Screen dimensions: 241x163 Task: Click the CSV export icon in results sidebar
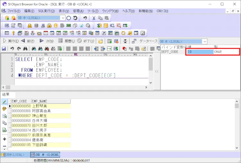[x=4, y=130]
